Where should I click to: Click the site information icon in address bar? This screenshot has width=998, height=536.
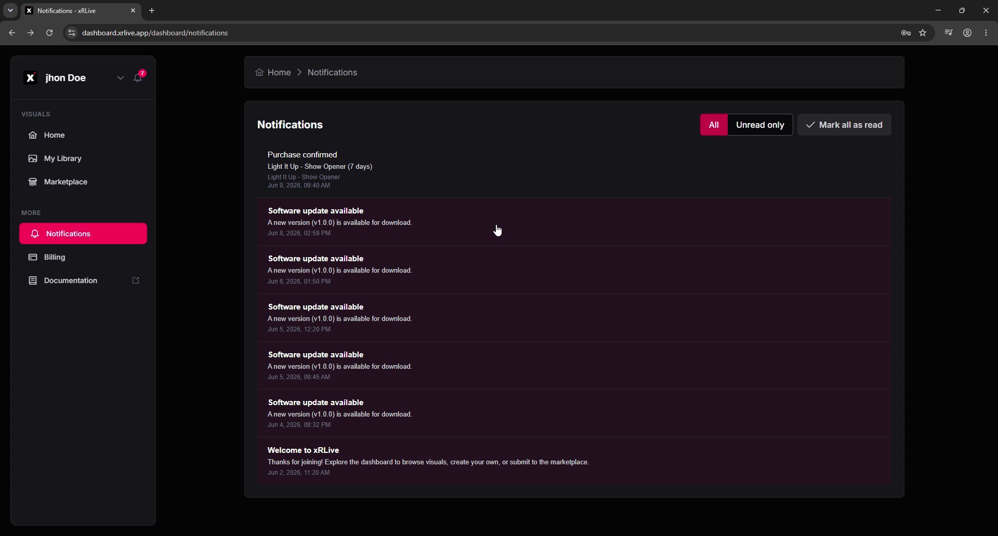tap(72, 33)
